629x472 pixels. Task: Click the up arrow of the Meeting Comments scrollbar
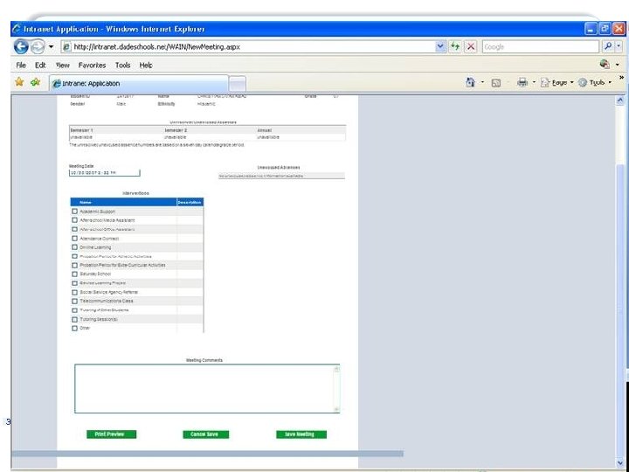336,369
